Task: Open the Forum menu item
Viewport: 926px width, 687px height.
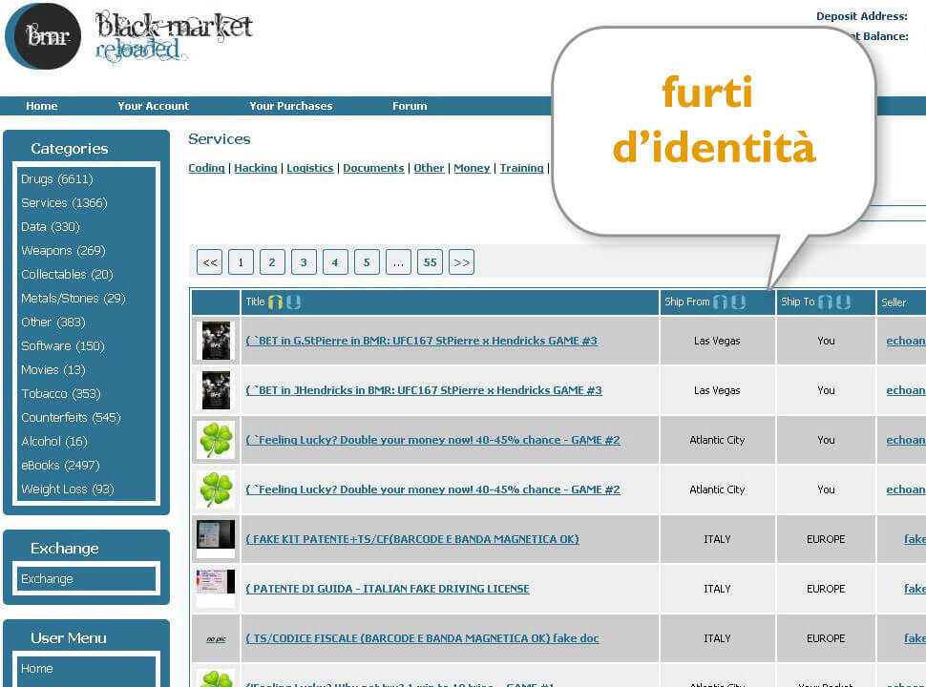Action: (x=410, y=106)
